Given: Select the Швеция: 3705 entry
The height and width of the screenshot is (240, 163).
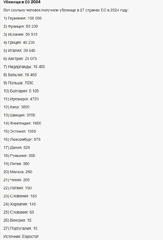Looking at the screenshot, I should coord(19,115).
